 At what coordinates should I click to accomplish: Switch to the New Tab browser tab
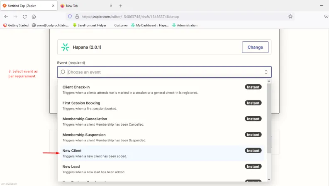(x=83, y=6)
